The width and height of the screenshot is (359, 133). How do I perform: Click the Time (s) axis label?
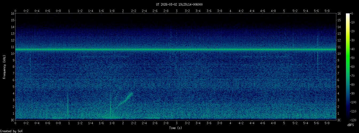(176, 128)
